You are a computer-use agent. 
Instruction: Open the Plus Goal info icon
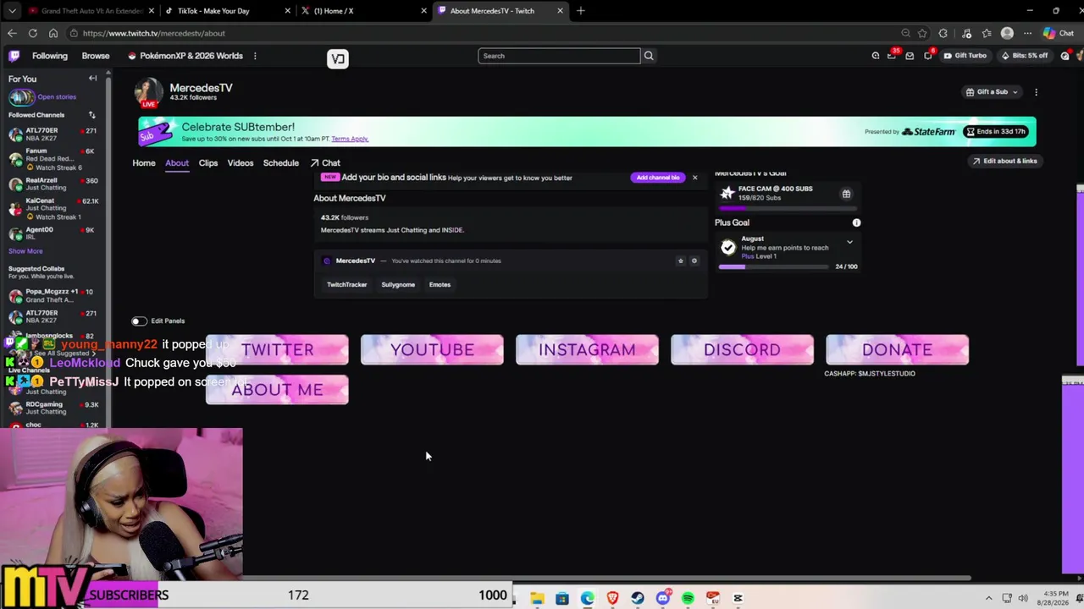coord(856,222)
